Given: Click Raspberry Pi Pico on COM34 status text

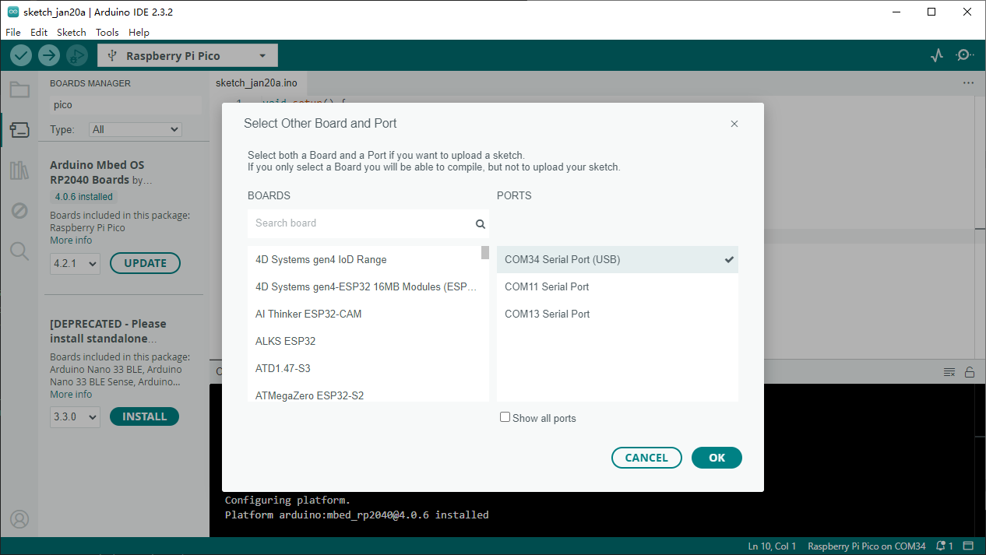Looking at the screenshot, I should tap(867, 546).
